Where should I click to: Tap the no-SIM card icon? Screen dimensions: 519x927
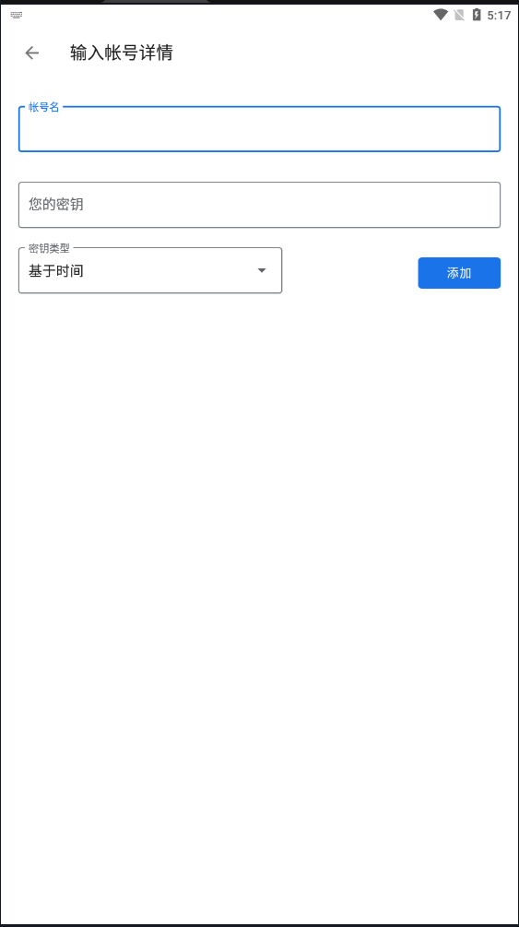(459, 15)
